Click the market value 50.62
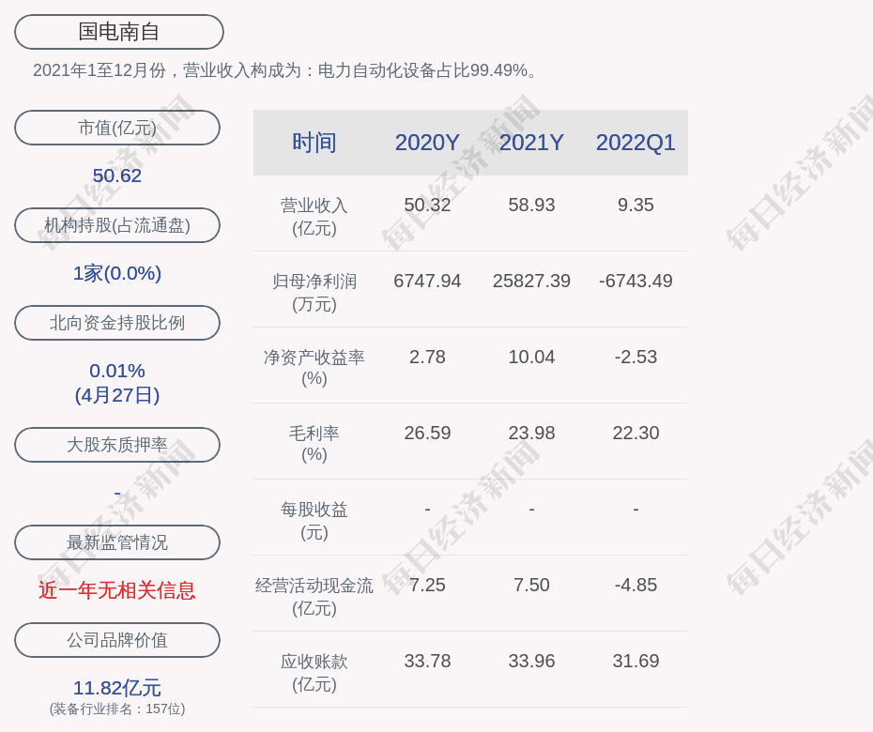This screenshot has height=732, width=873. pos(117,175)
